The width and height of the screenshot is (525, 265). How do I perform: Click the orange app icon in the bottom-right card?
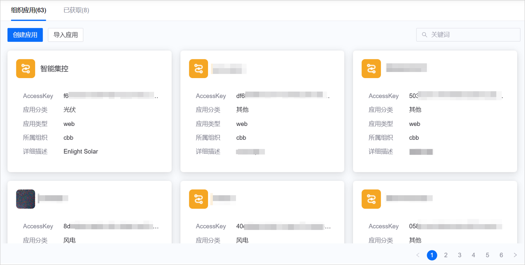(x=371, y=199)
